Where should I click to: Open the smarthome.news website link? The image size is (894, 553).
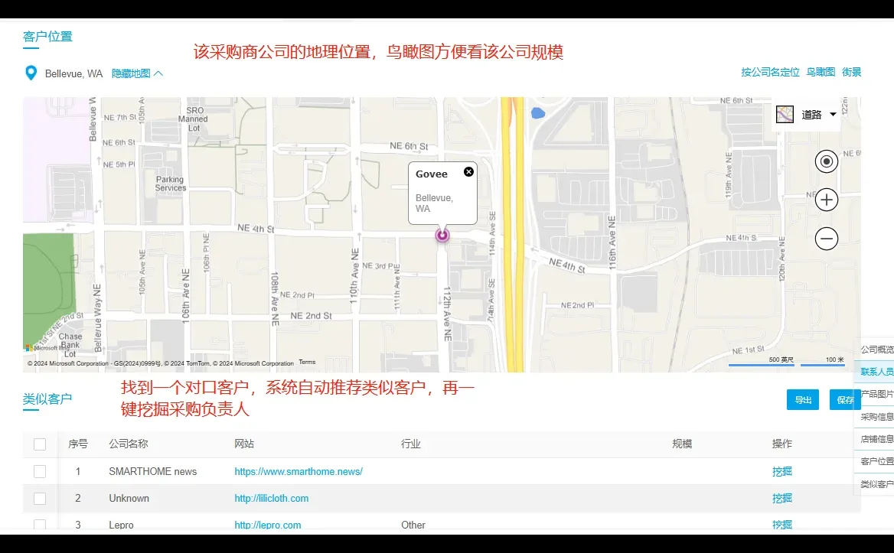coord(299,471)
